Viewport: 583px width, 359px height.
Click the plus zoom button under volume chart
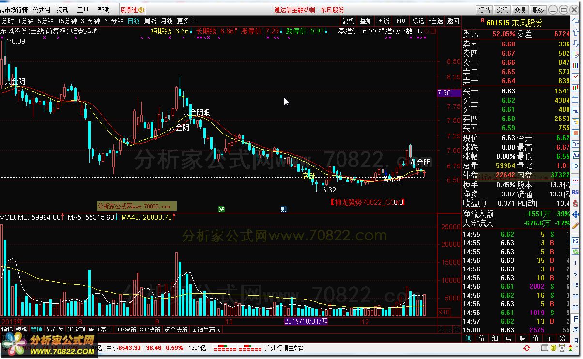441,329
